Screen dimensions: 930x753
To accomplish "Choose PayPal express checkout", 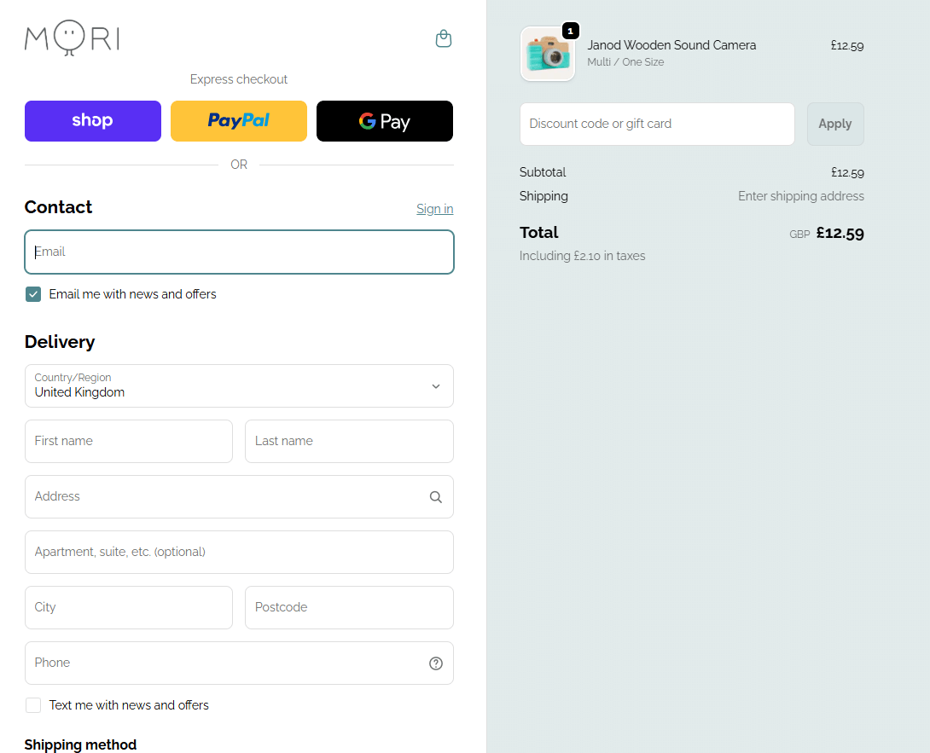I will (x=239, y=121).
